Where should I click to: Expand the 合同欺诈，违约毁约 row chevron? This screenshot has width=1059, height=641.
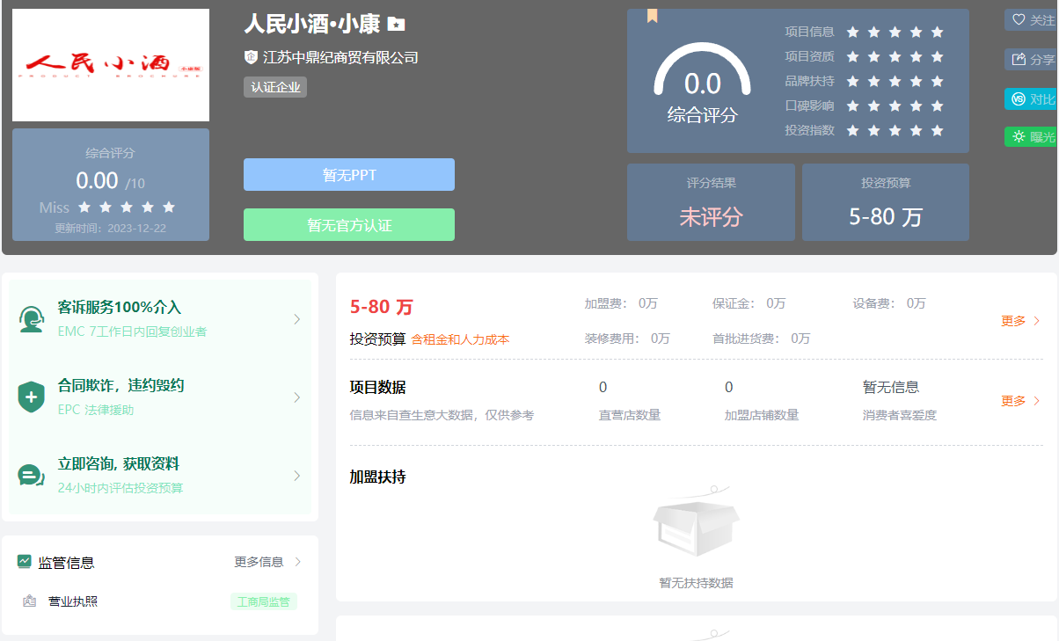click(296, 397)
